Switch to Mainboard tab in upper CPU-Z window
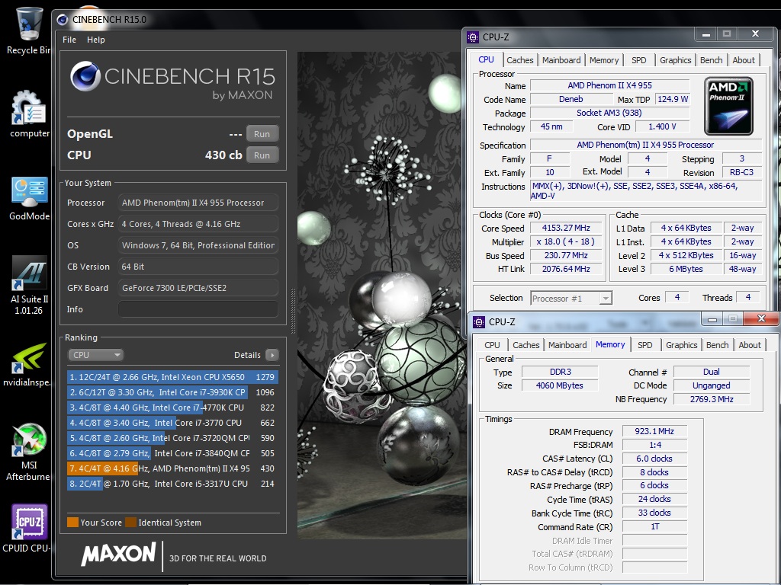The height and width of the screenshot is (585, 781). click(x=561, y=60)
